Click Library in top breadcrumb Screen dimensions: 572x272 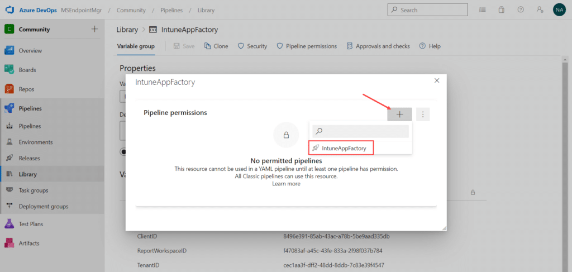(206, 10)
